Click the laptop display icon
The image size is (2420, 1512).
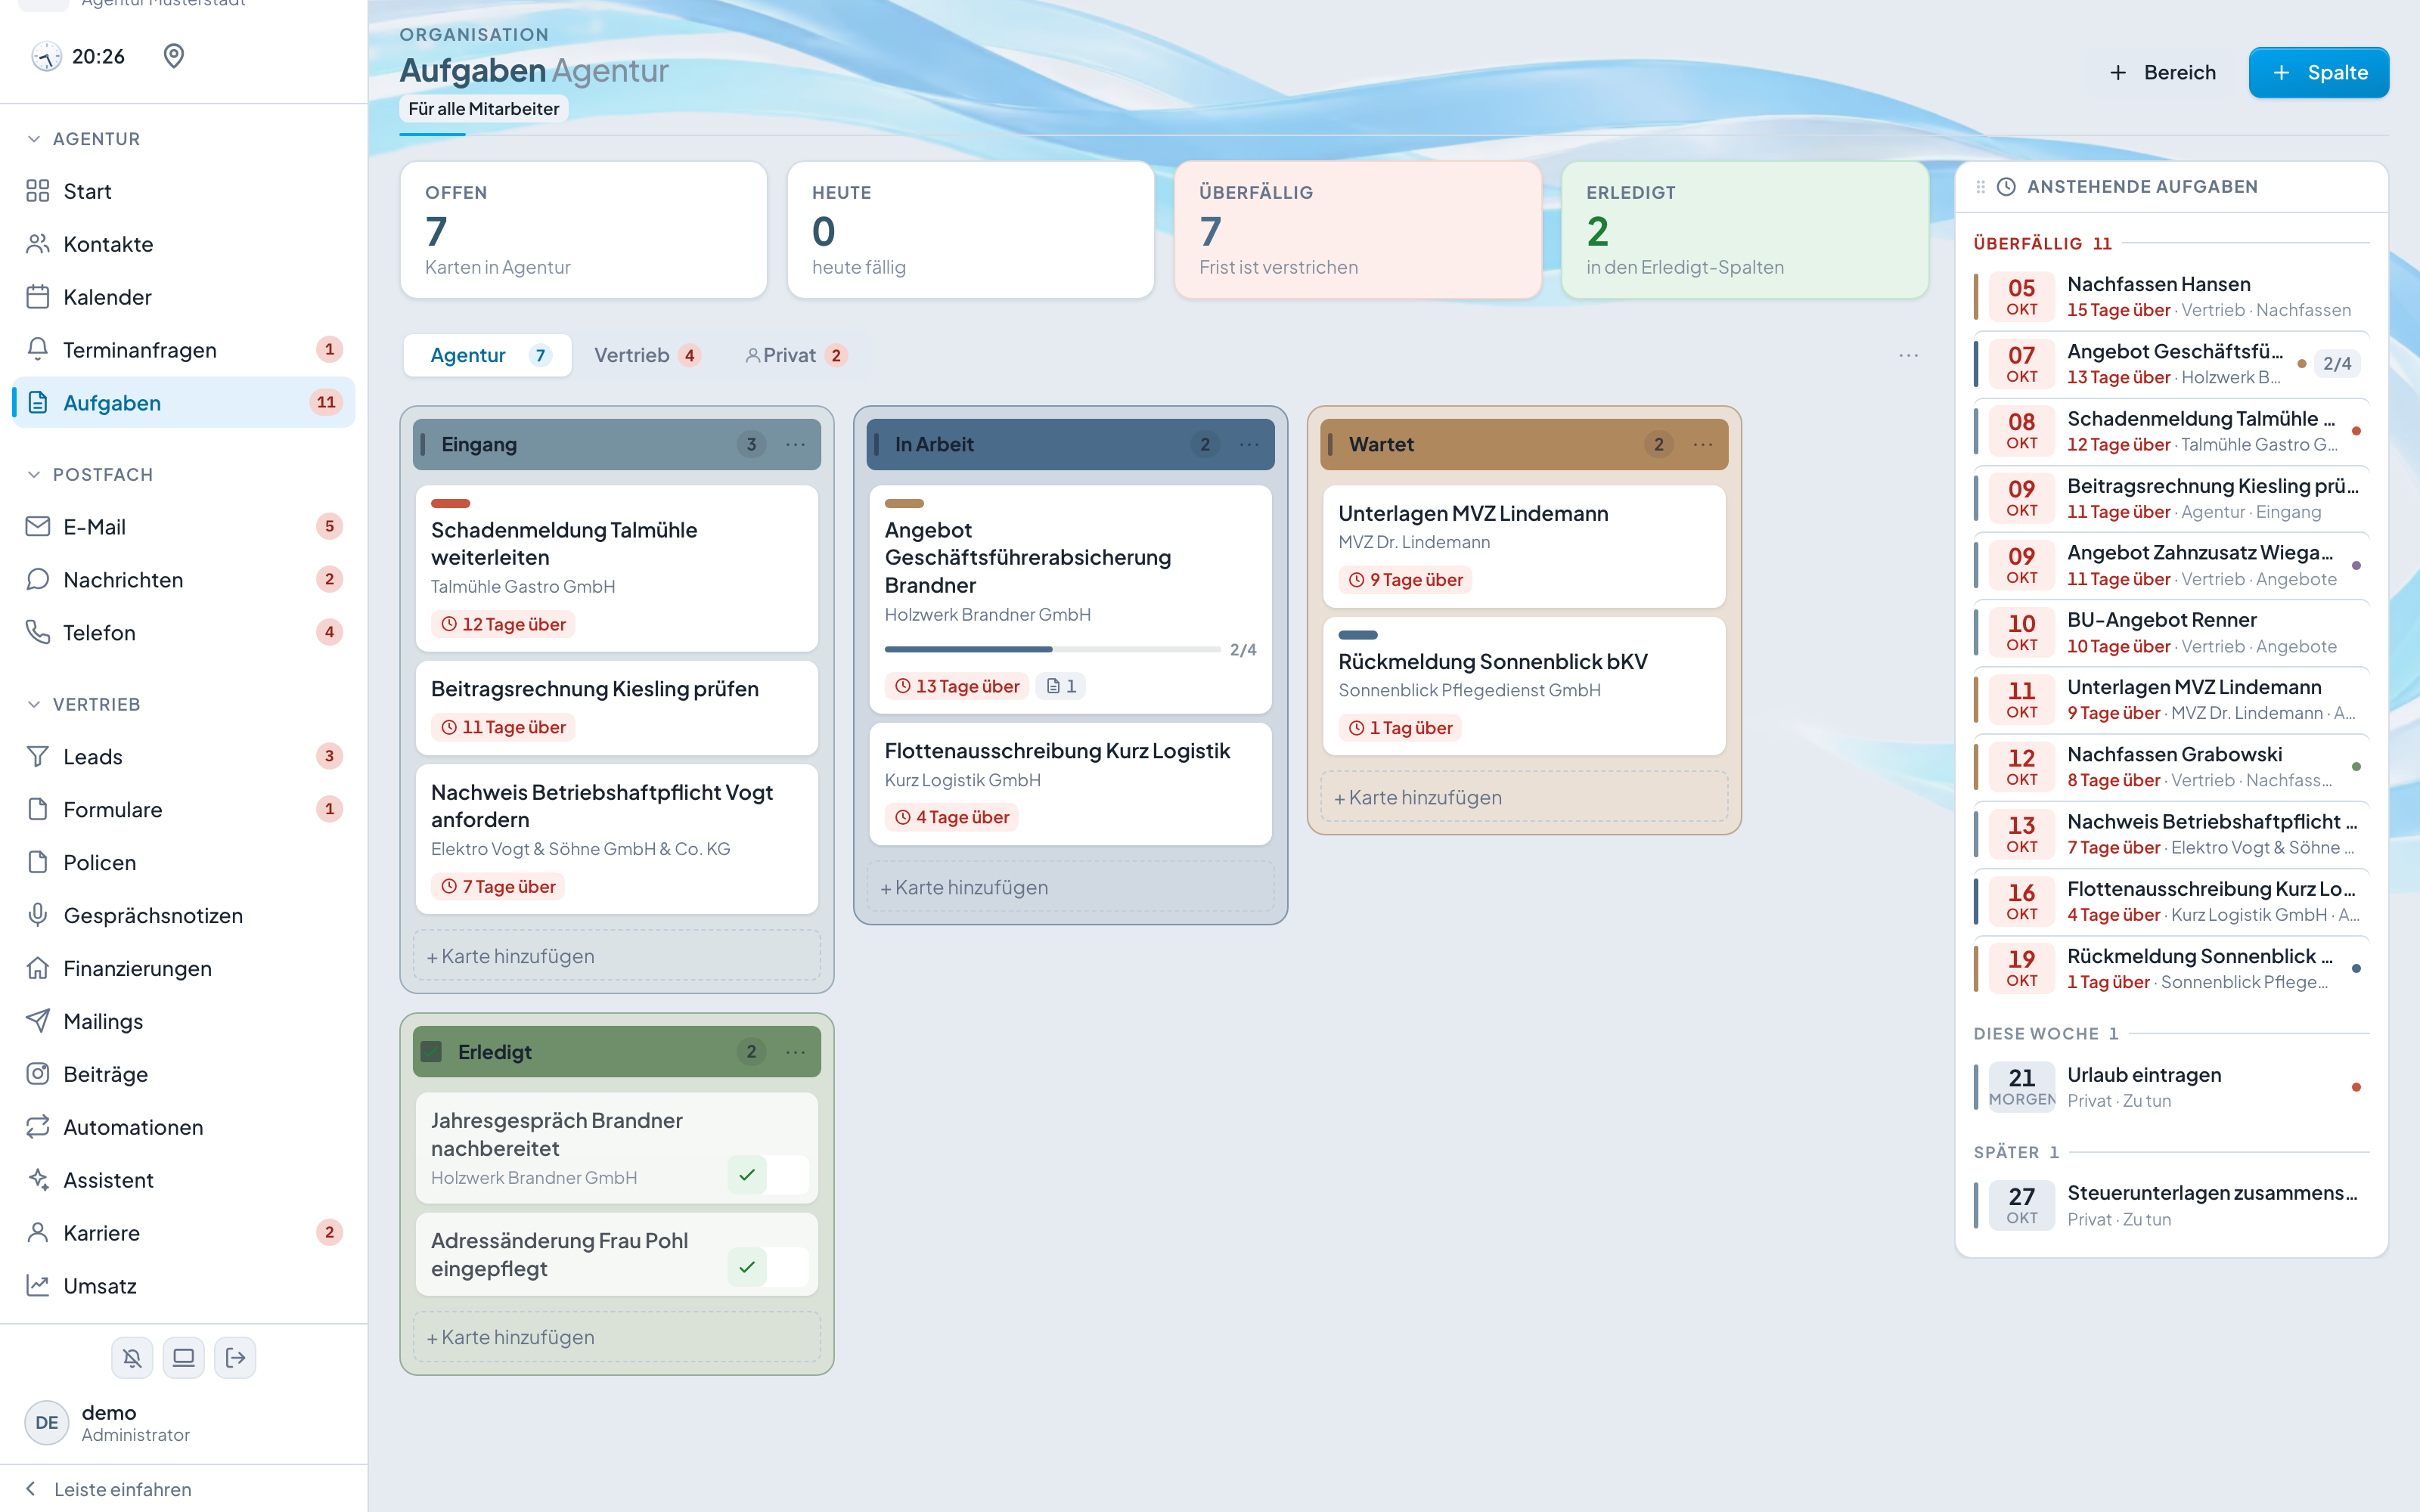184,1357
